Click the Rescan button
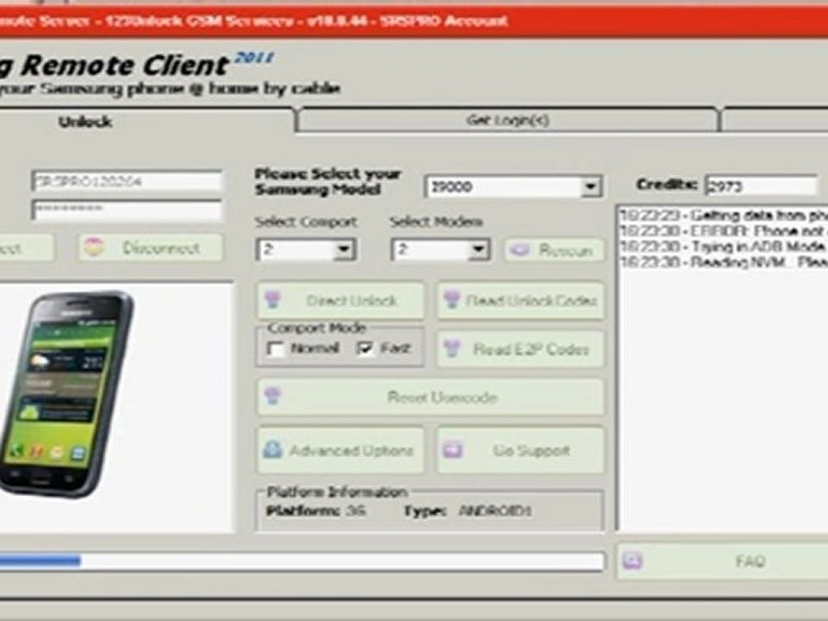The width and height of the screenshot is (828, 621). (x=554, y=250)
